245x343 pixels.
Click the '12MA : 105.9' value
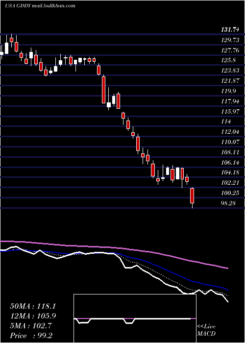click(33, 316)
